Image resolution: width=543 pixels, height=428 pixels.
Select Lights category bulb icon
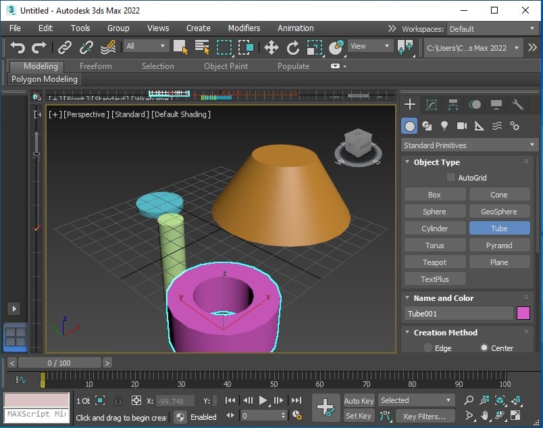[444, 126]
